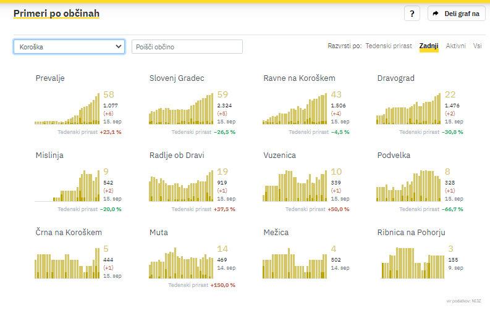Choose the Vsi sort option
Image resolution: width=490 pixels, height=324 pixels.
pyautogui.click(x=477, y=46)
